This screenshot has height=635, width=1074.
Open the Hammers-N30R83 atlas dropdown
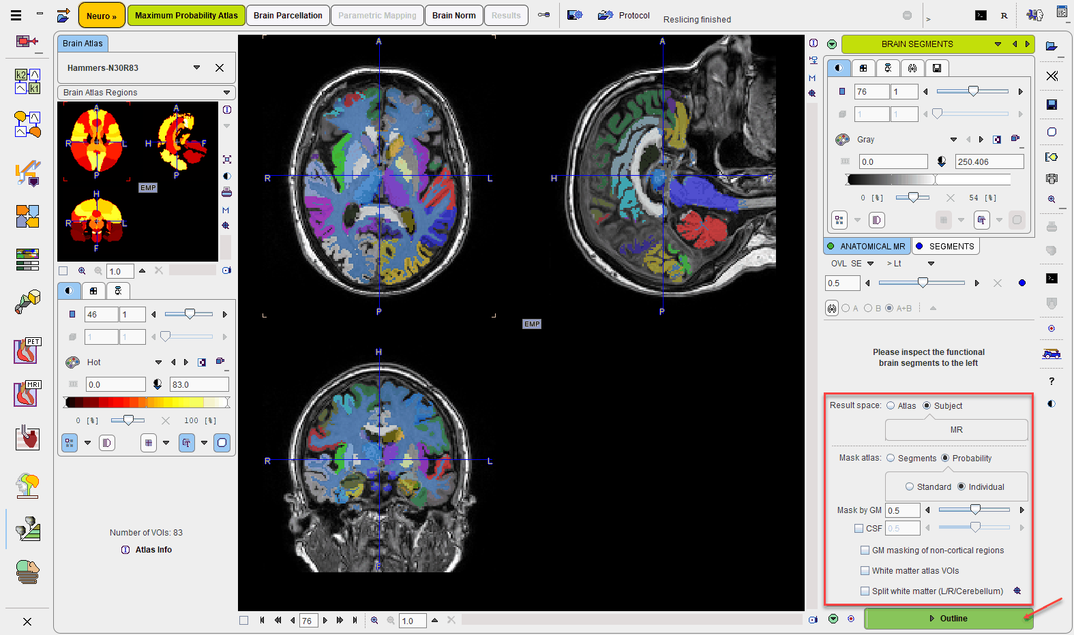pos(196,67)
